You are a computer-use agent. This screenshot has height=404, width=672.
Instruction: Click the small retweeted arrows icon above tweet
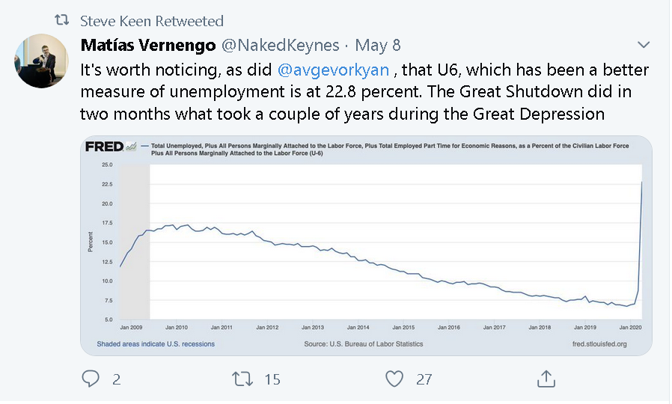[x=61, y=19]
